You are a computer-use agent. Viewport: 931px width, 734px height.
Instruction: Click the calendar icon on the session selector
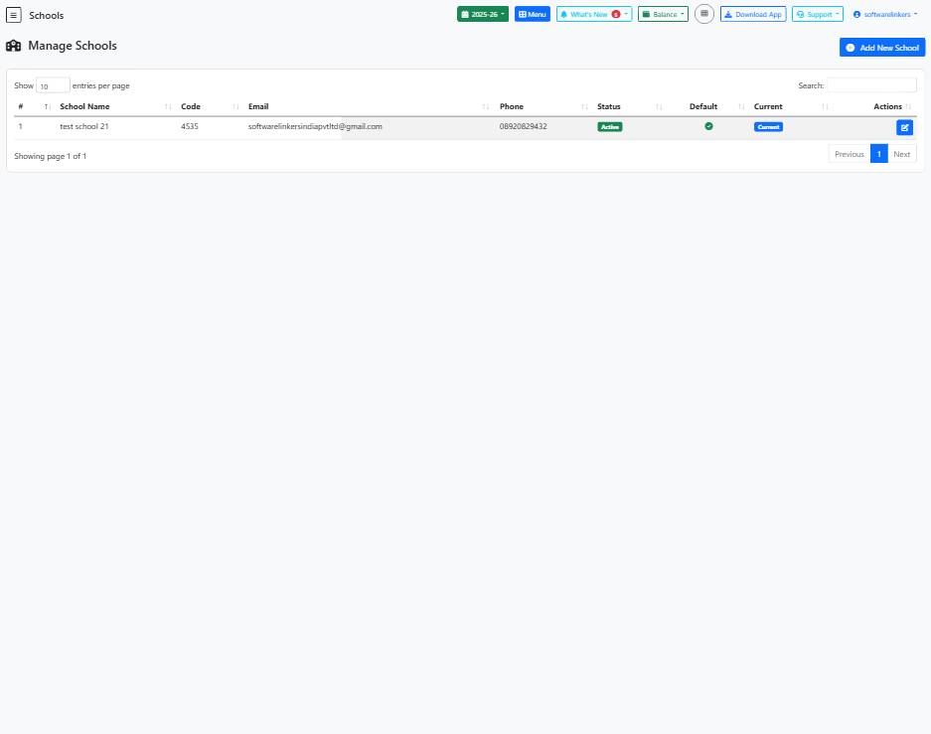(464, 14)
